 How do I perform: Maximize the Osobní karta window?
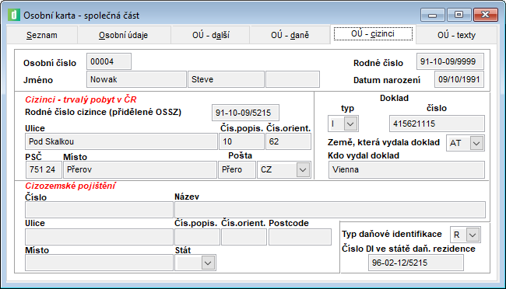click(459, 15)
